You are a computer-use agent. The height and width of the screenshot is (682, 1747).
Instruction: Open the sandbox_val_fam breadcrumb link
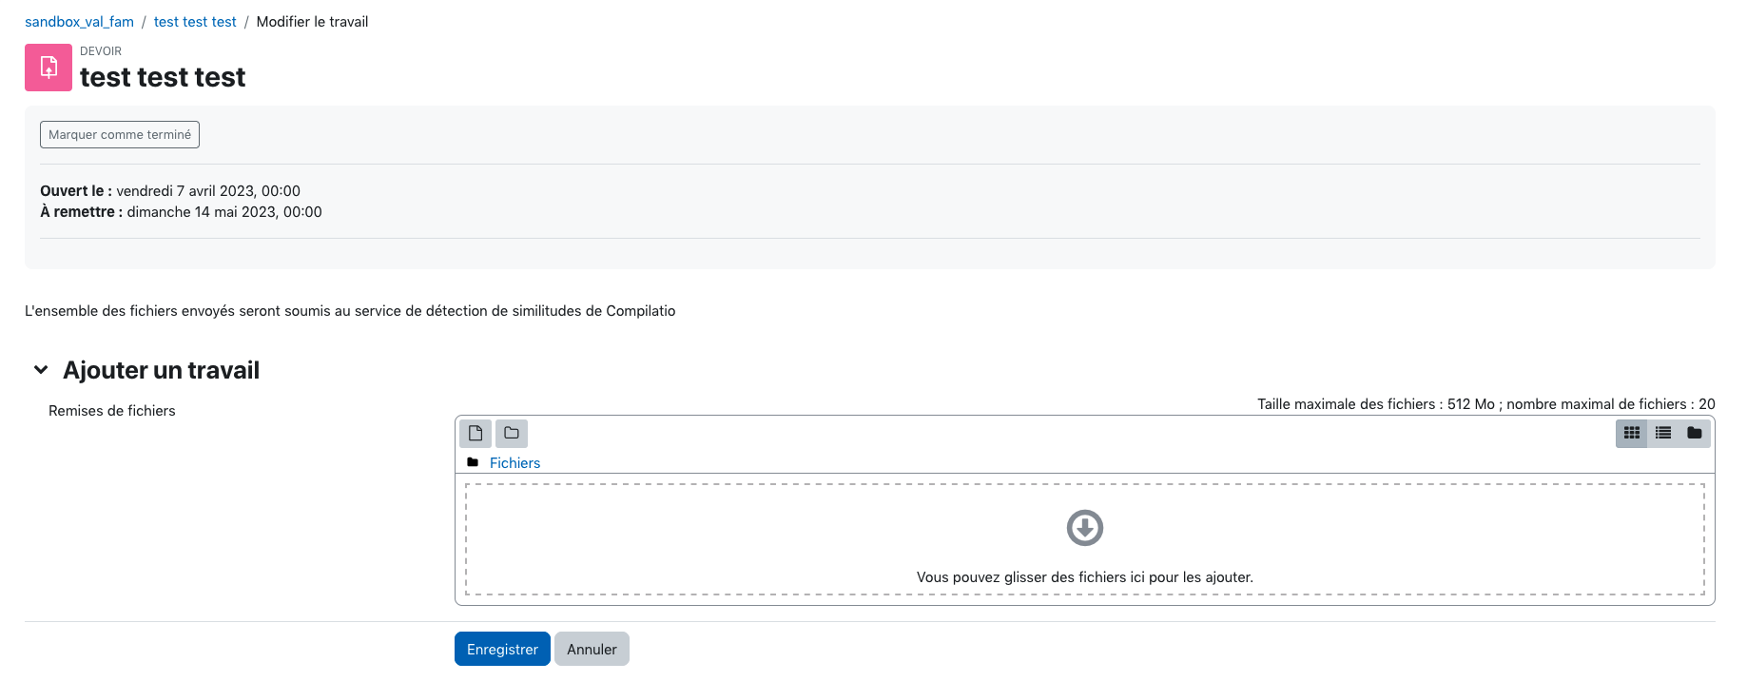coord(79,22)
